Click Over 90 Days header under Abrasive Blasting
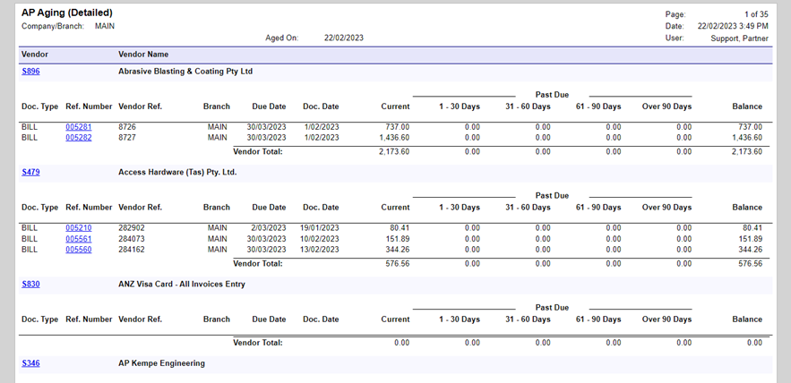791x383 pixels. [x=666, y=106]
